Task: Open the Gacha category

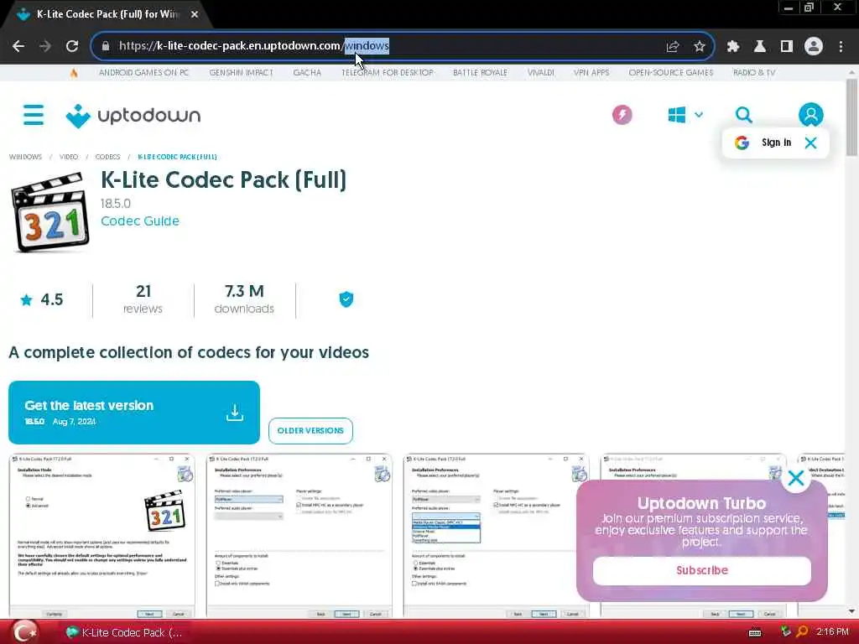Action: (x=307, y=72)
